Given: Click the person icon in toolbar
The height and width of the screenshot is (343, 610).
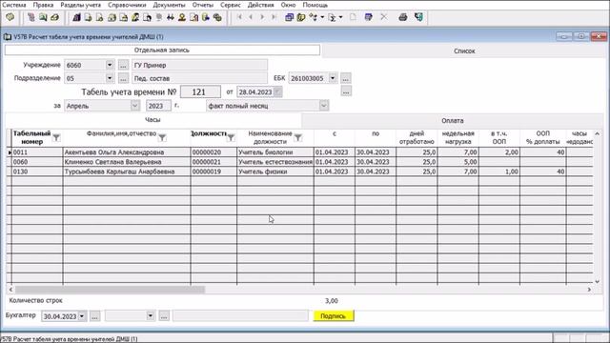Looking at the screenshot, I should click(182, 17).
